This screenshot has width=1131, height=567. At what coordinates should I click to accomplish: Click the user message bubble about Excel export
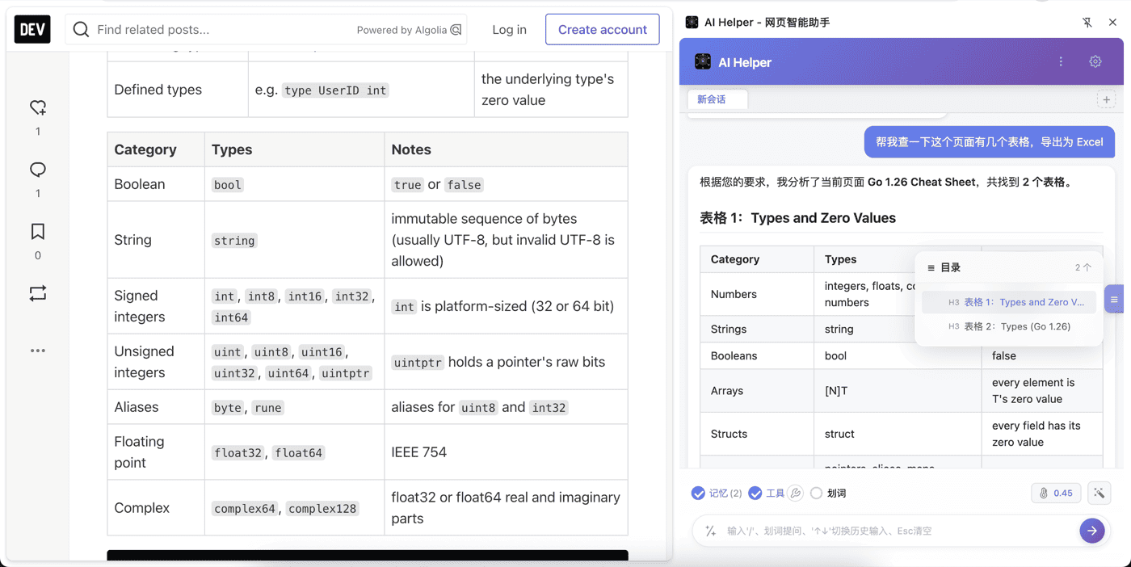pos(990,141)
